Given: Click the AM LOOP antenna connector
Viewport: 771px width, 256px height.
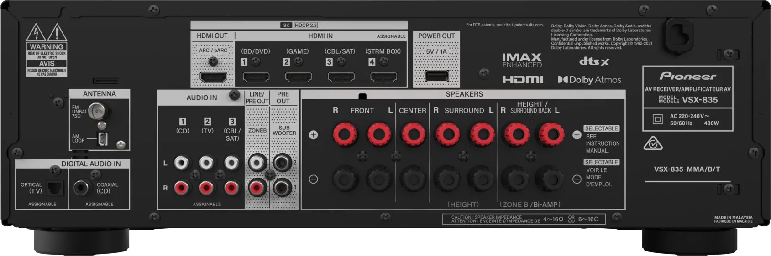Looking at the screenshot, I should coord(103,139).
